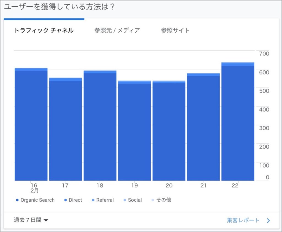Click the bar for day 17
Image resolution: width=282 pixels, height=232 pixels.
point(66,129)
